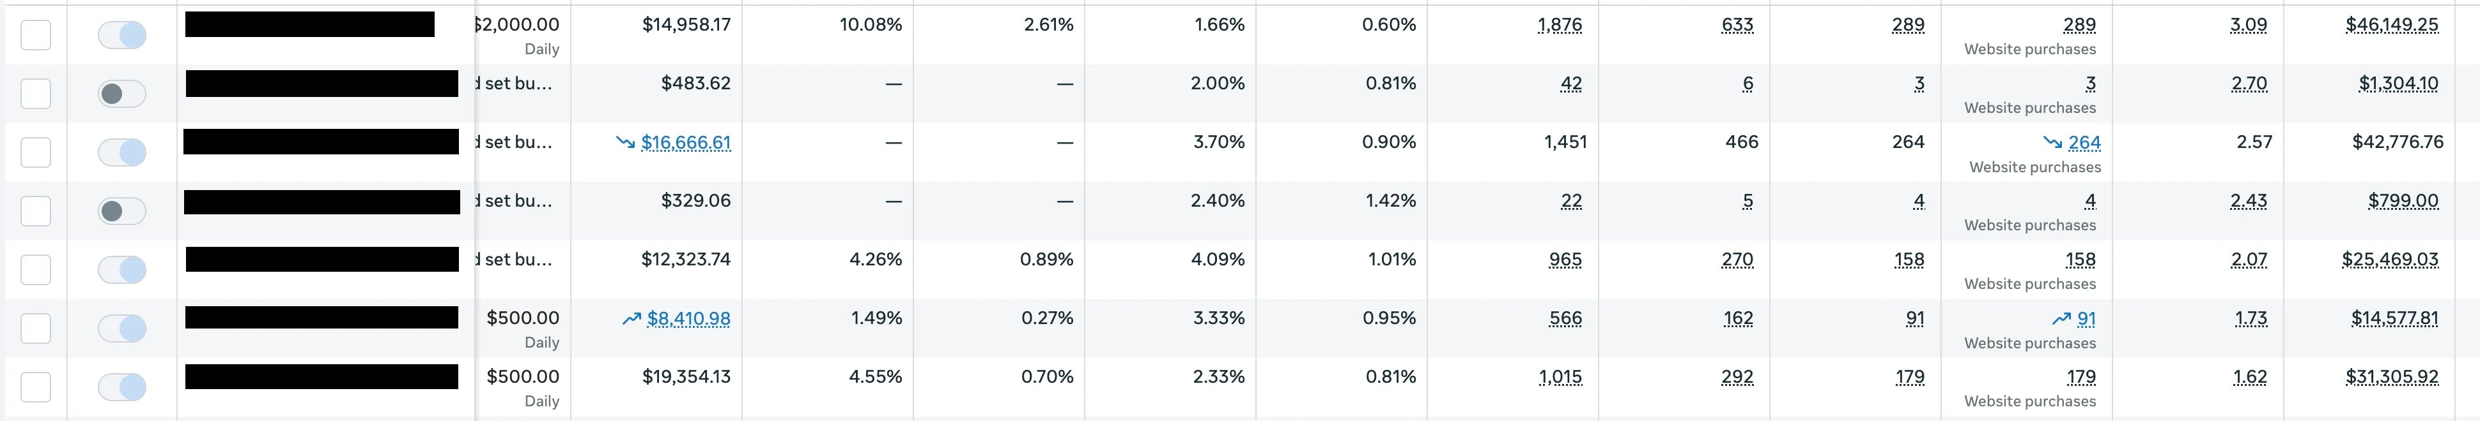
Task: Click the underlined 633 value
Action: click(x=1737, y=25)
